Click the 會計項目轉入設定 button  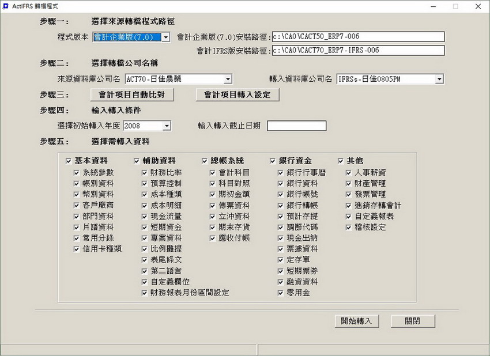click(x=238, y=94)
